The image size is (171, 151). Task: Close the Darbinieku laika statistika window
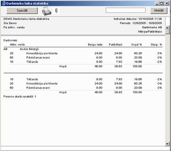[167, 3]
